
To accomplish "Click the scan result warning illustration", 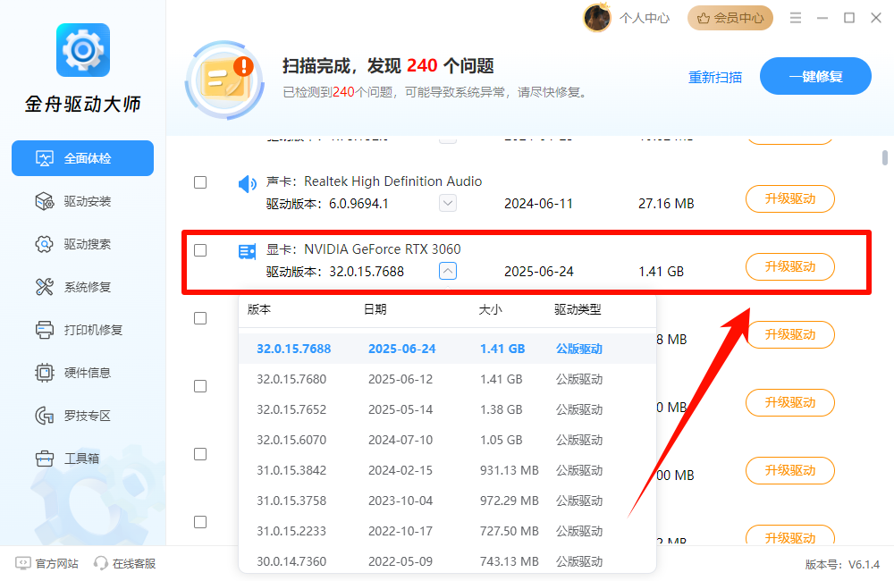I will coord(225,80).
